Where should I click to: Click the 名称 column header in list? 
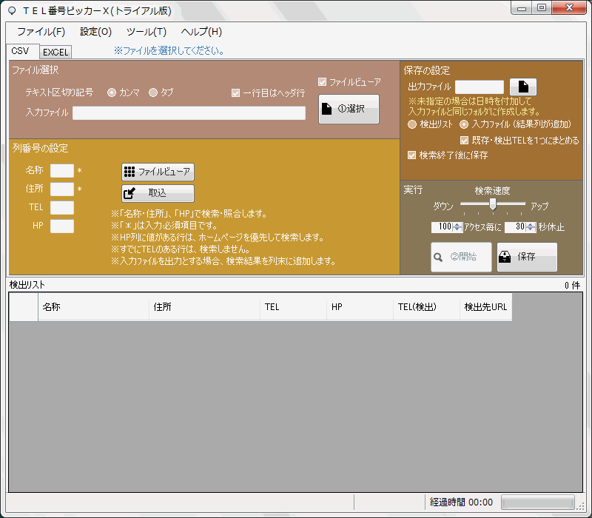(x=93, y=307)
